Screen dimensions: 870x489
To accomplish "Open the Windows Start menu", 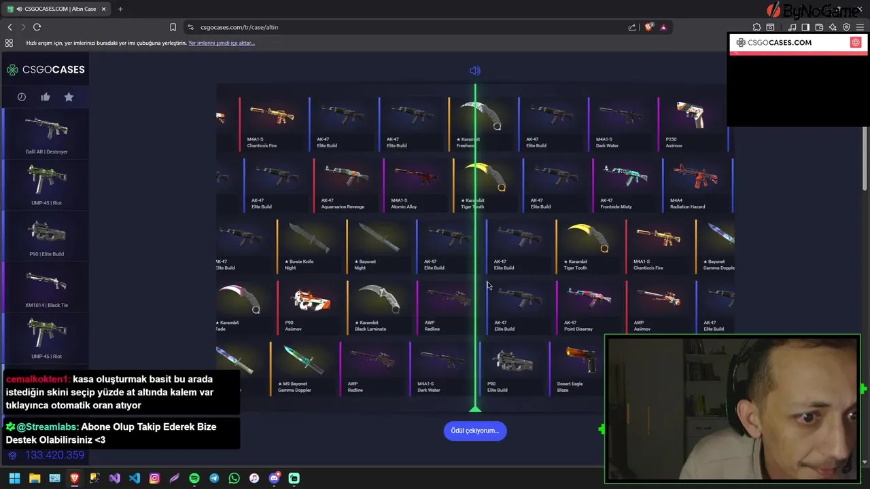I will 14,478.
